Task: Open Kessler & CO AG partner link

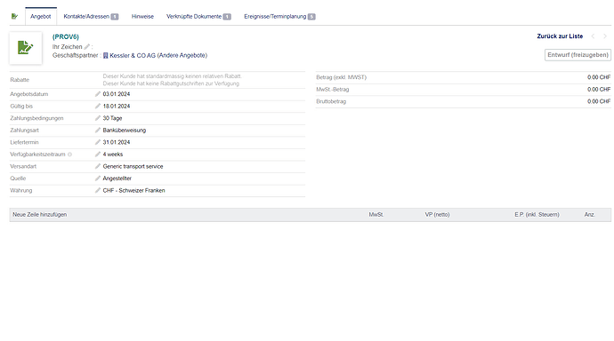Action: tap(133, 55)
